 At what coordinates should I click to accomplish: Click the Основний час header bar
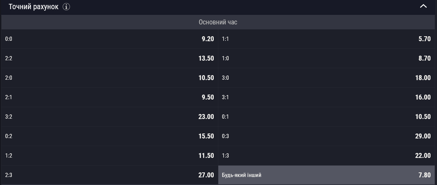point(218,22)
